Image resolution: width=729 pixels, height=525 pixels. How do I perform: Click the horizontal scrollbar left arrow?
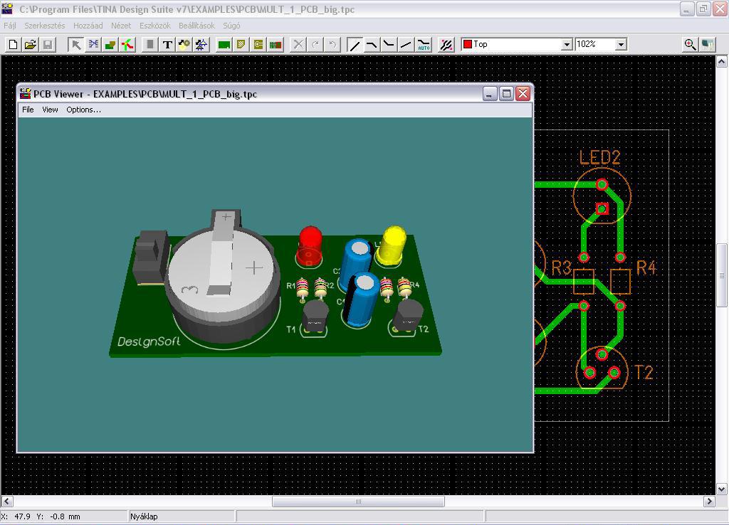pos(7,502)
